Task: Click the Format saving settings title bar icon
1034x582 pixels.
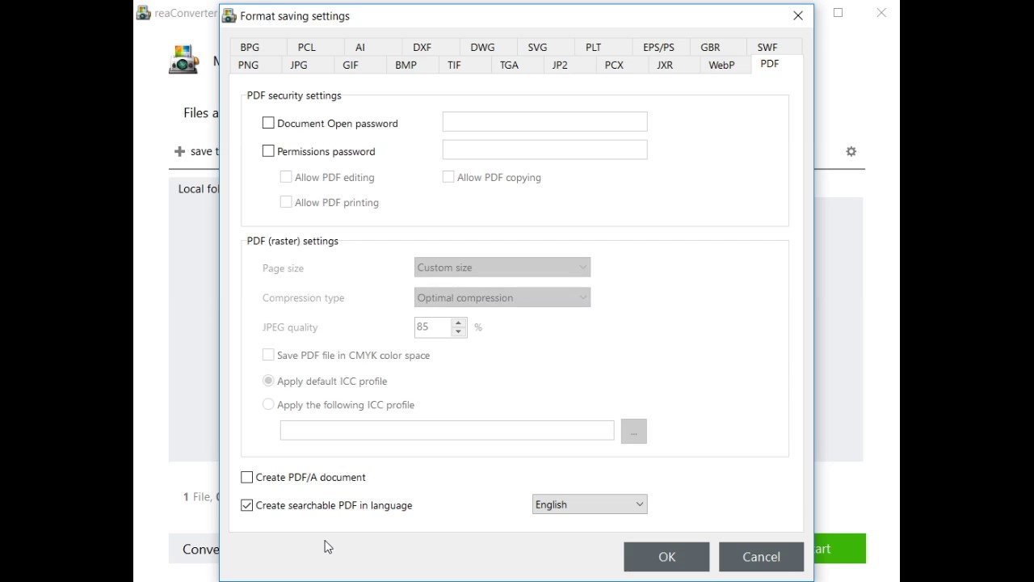Action: pyautogui.click(x=229, y=15)
